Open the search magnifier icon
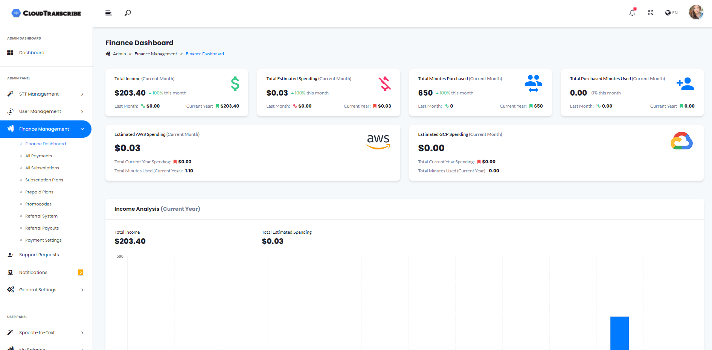Image resolution: width=712 pixels, height=350 pixels. (128, 13)
